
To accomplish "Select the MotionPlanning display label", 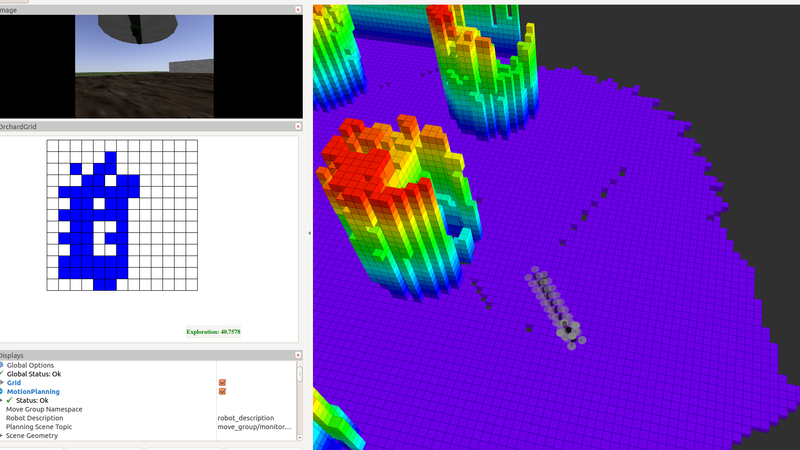I will point(33,392).
